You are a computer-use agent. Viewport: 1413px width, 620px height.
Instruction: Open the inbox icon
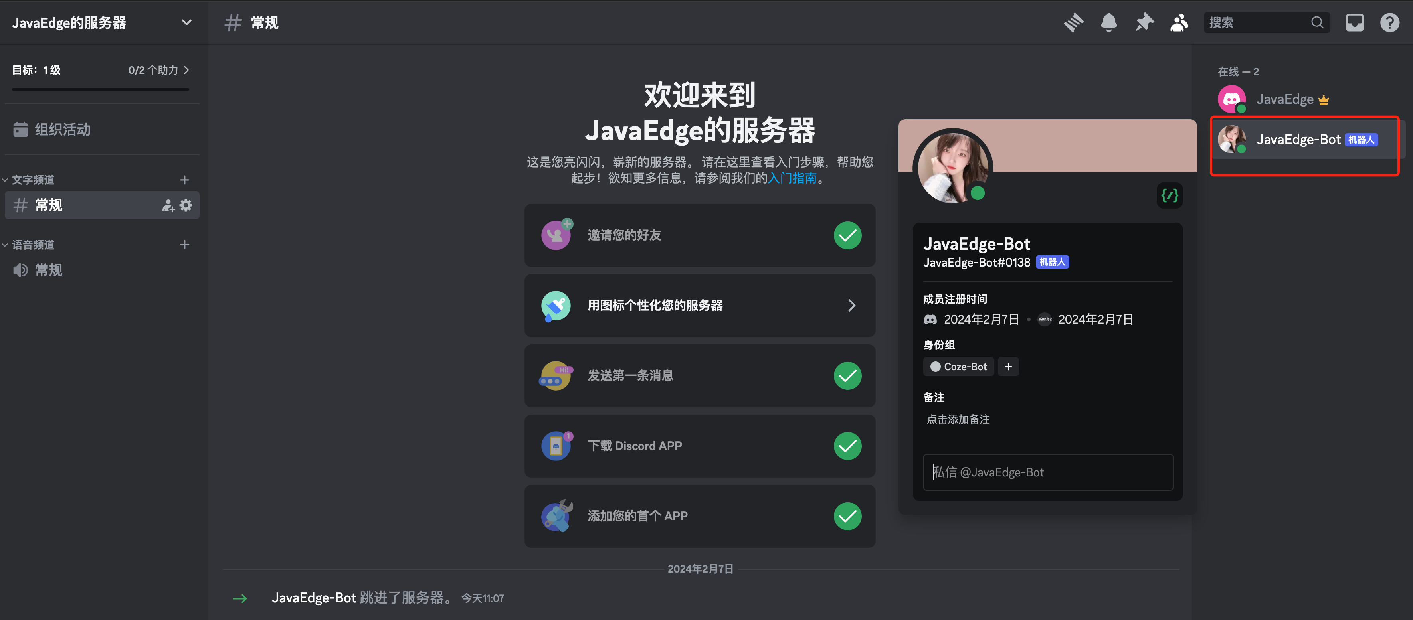[1354, 22]
